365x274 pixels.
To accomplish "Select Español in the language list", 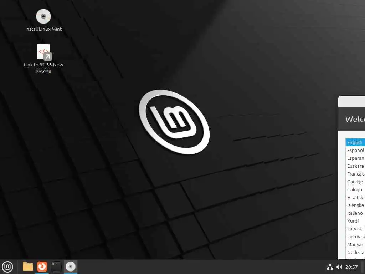I will point(355,150).
